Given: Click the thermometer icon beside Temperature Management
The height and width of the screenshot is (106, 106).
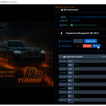Looking at the screenshot, I should coord(61,33).
